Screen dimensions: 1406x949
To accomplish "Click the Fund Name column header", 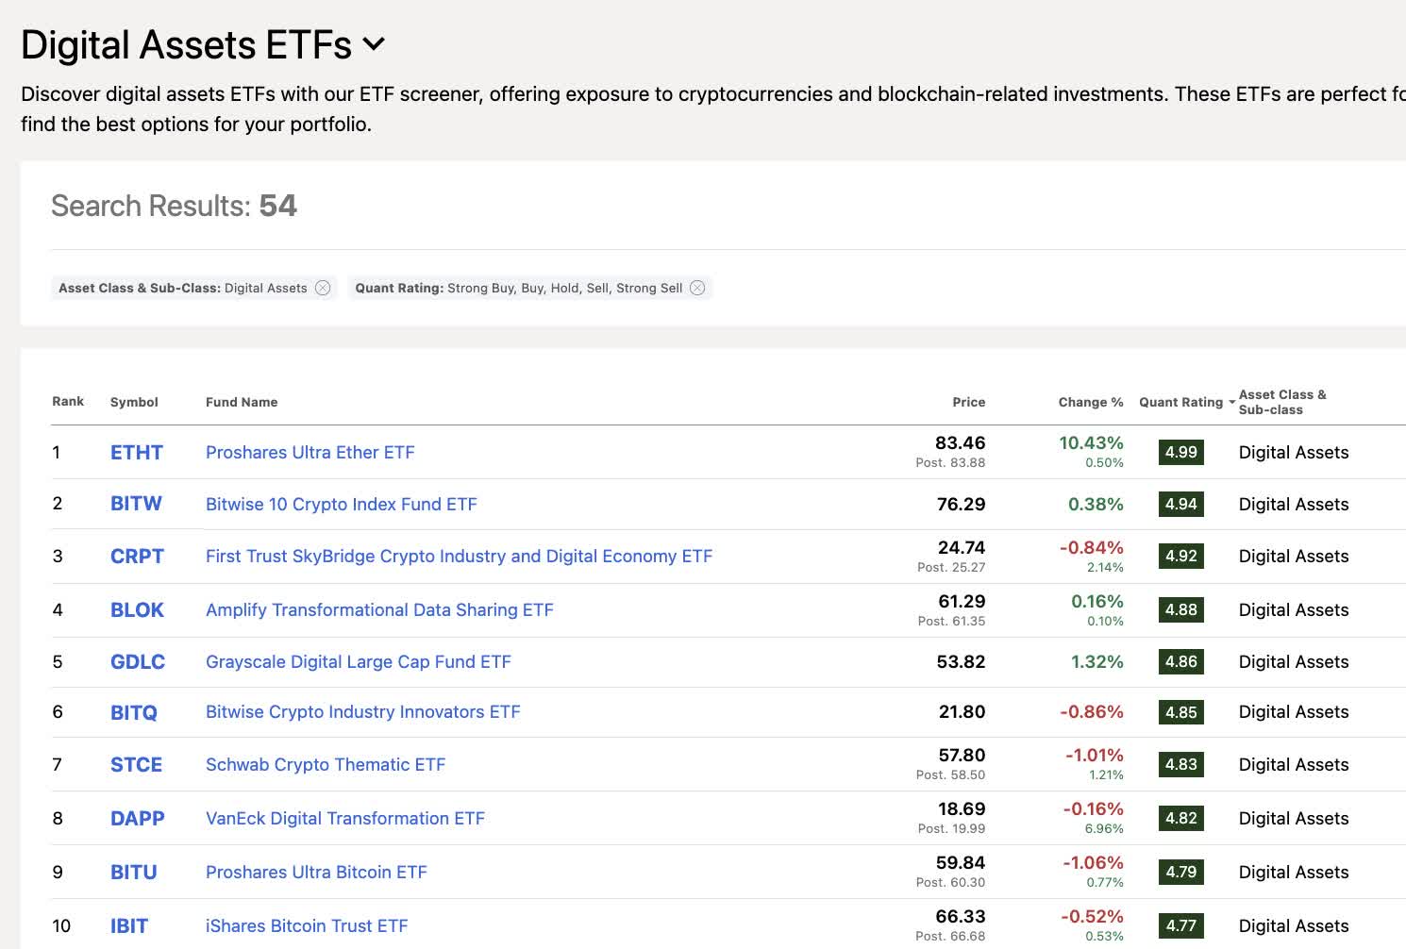I will click(x=242, y=402).
